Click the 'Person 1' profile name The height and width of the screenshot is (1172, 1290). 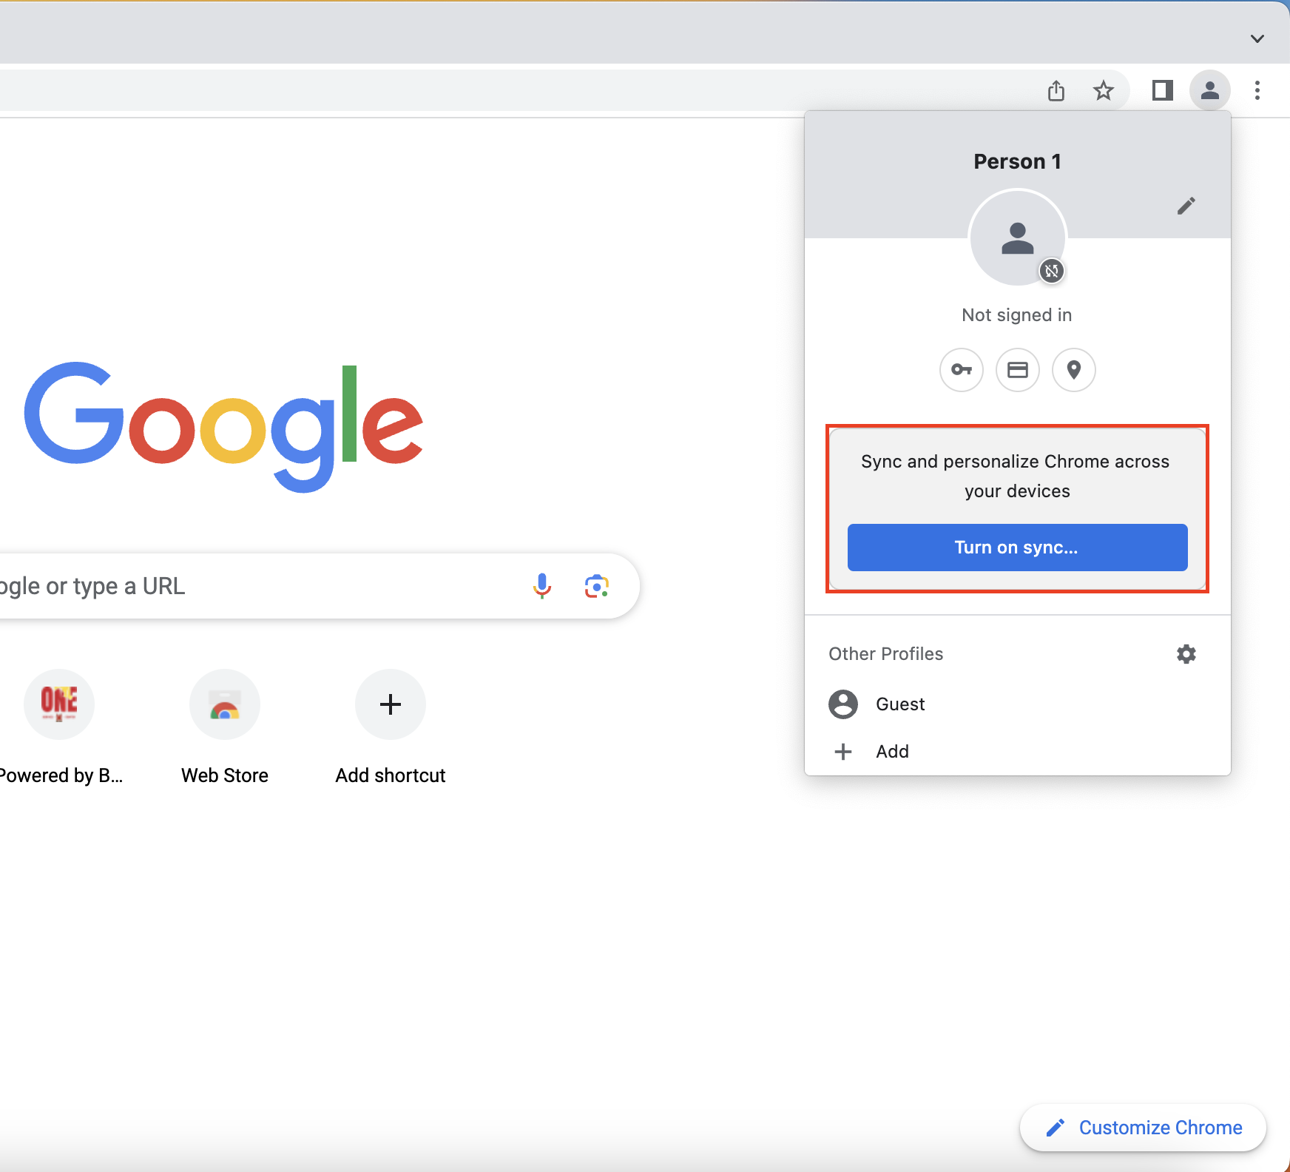click(1017, 161)
